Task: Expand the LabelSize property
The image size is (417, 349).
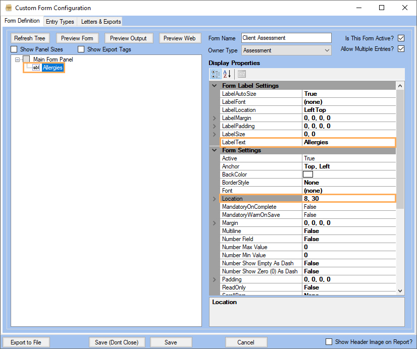Action: click(215, 134)
